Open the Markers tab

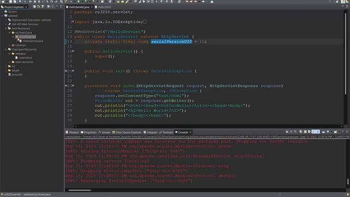tap(72, 132)
